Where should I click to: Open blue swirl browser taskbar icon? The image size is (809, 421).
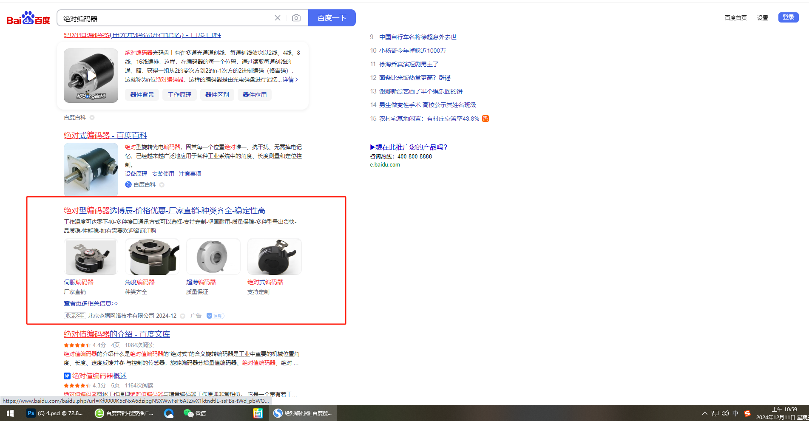(x=169, y=413)
